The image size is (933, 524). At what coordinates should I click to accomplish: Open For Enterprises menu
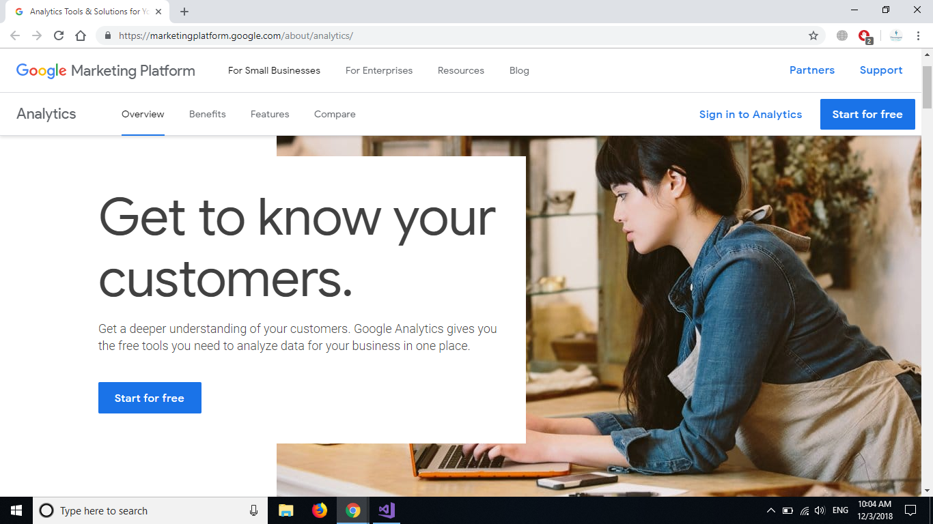tap(379, 70)
